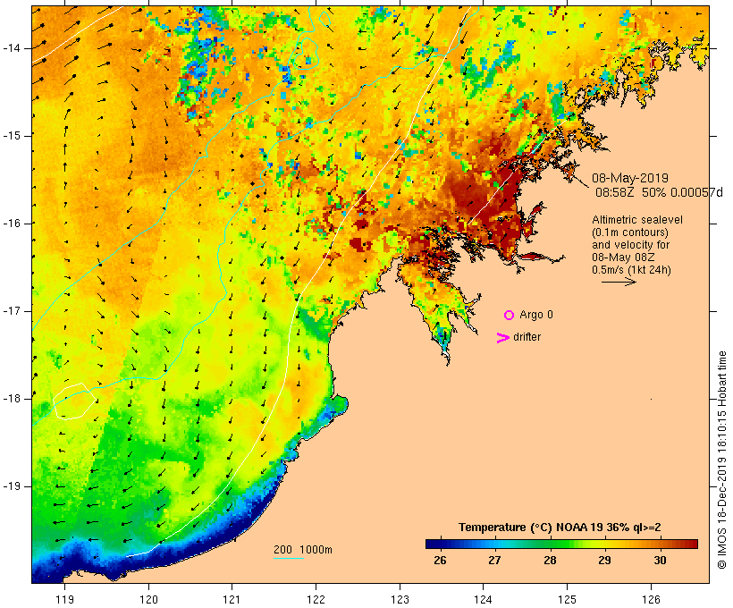The width and height of the screenshot is (733, 608).
Task: Click the latitude axis label -14
Action: click(12, 48)
